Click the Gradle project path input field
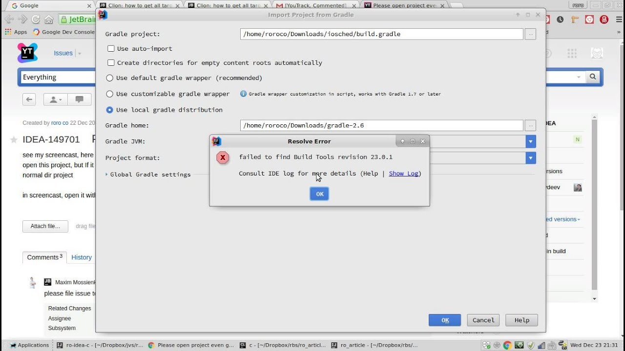 click(x=382, y=34)
